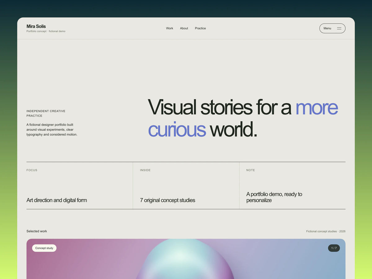Click 'Fictional concept studies · 2026' text
Viewport: 372px width, 279px height.
(326, 231)
